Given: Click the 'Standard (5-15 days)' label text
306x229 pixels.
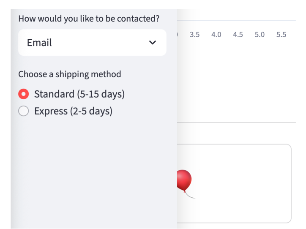Looking at the screenshot, I should point(79,94).
